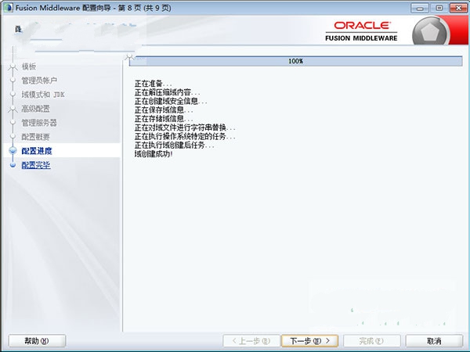Click the 配置进度 step bullet icon
The width and height of the screenshot is (470, 352).
coord(13,150)
